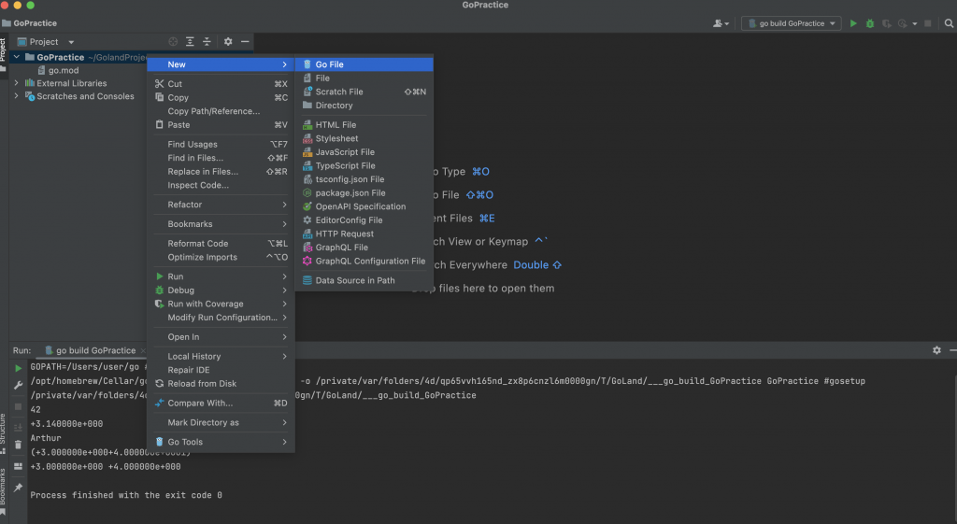This screenshot has height=524, width=957.
Task: Choose Scratch File in New submenu
Action: tap(364, 92)
